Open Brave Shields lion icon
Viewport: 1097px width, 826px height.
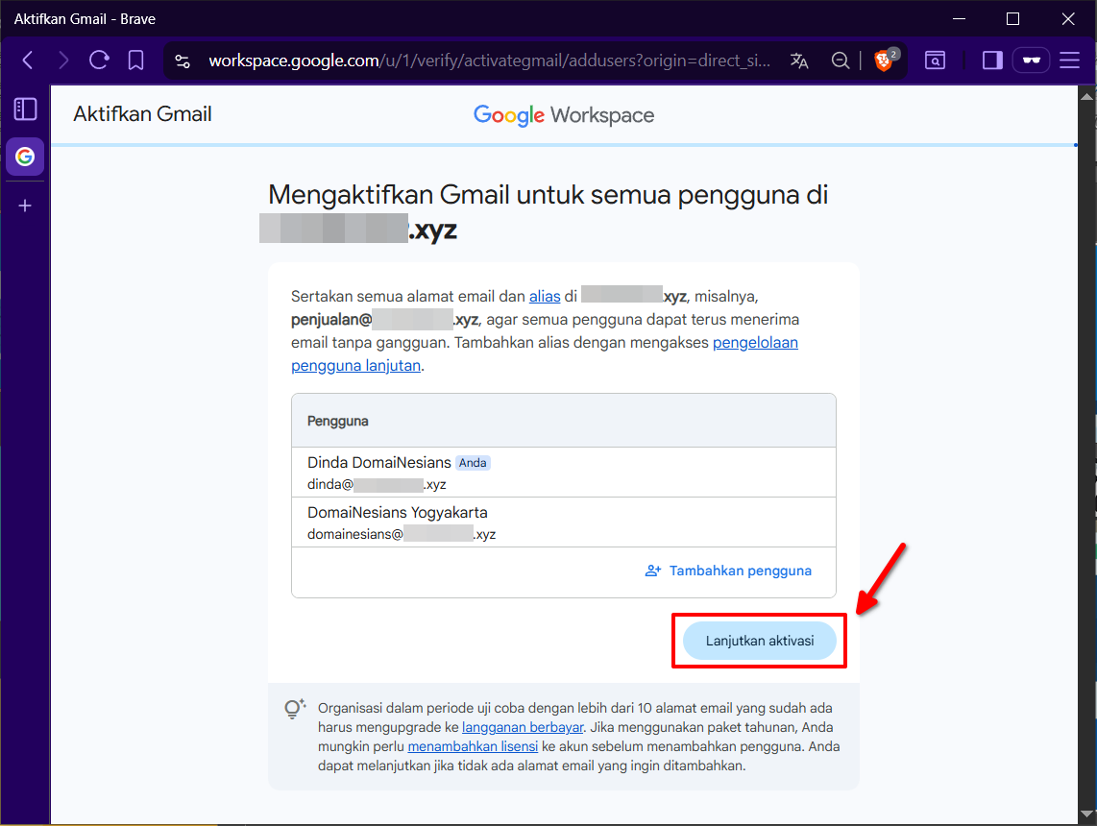(885, 61)
